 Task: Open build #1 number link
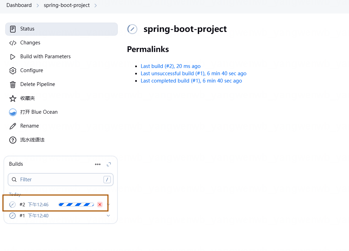pos(22,216)
